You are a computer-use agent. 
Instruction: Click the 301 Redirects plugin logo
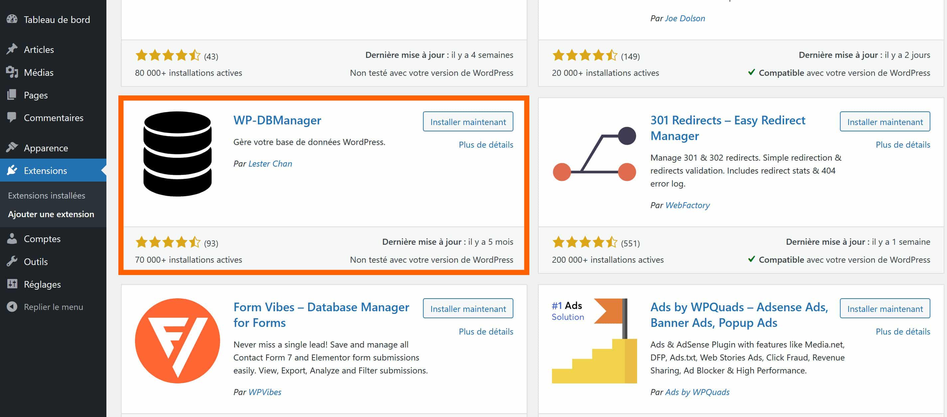[594, 154]
